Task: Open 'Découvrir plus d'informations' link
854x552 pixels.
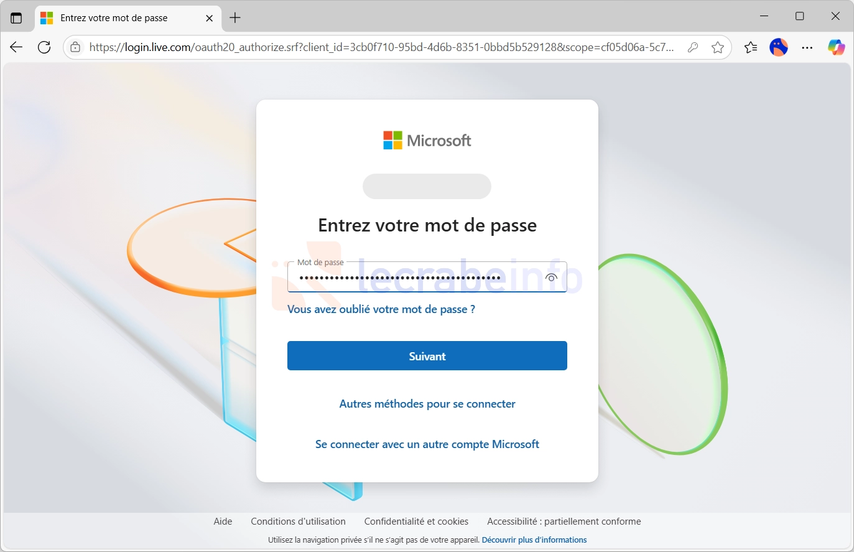Action: click(534, 540)
